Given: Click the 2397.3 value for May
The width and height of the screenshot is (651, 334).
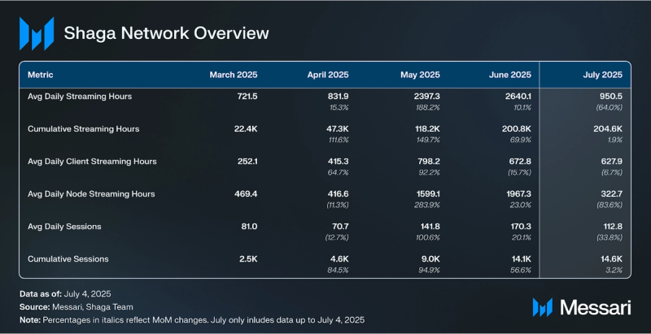Looking at the screenshot, I should (426, 97).
